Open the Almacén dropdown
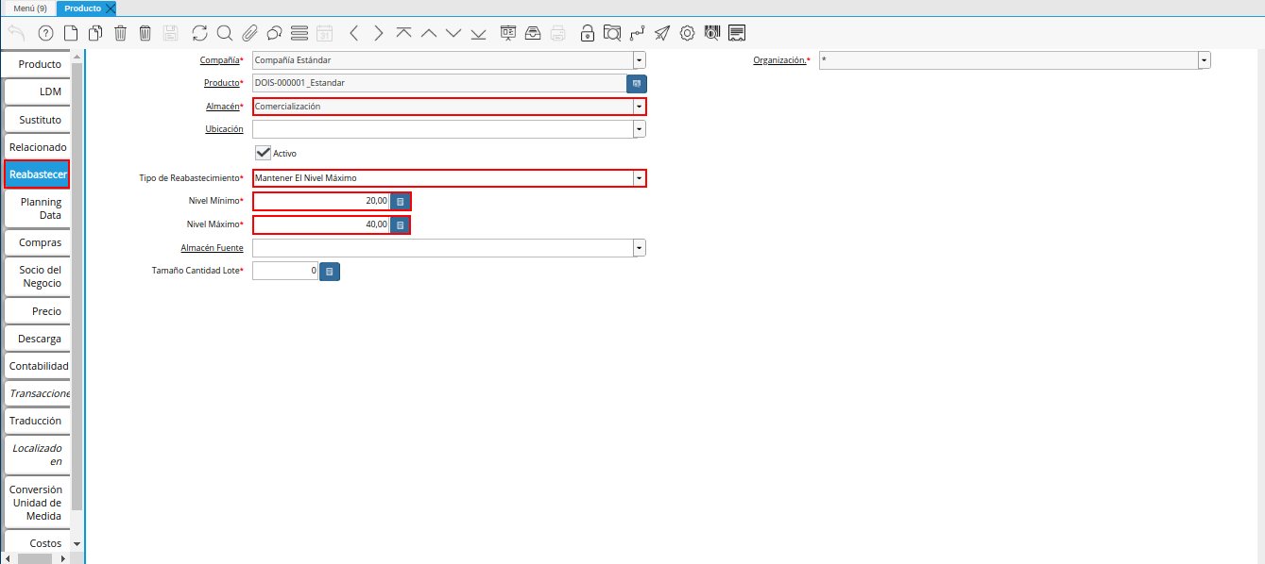This screenshot has width=1265, height=564. (639, 106)
